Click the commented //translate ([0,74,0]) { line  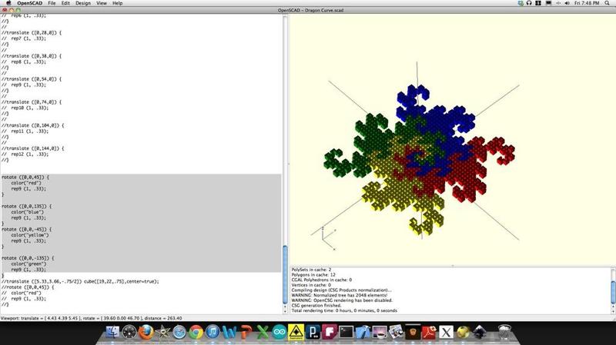(31, 102)
